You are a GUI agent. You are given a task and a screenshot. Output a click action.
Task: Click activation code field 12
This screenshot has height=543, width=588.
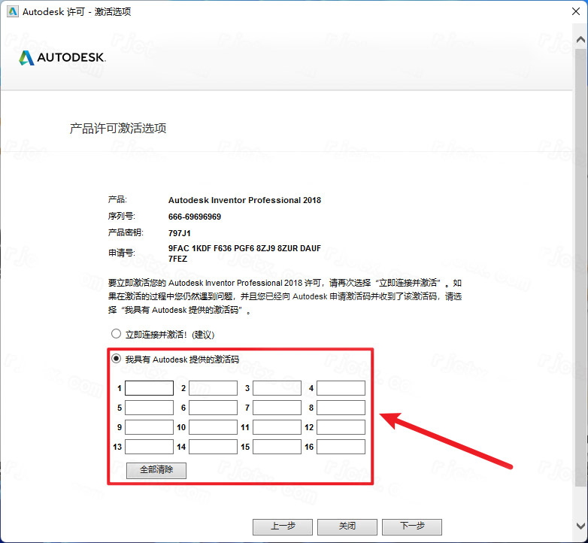pos(341,427)
